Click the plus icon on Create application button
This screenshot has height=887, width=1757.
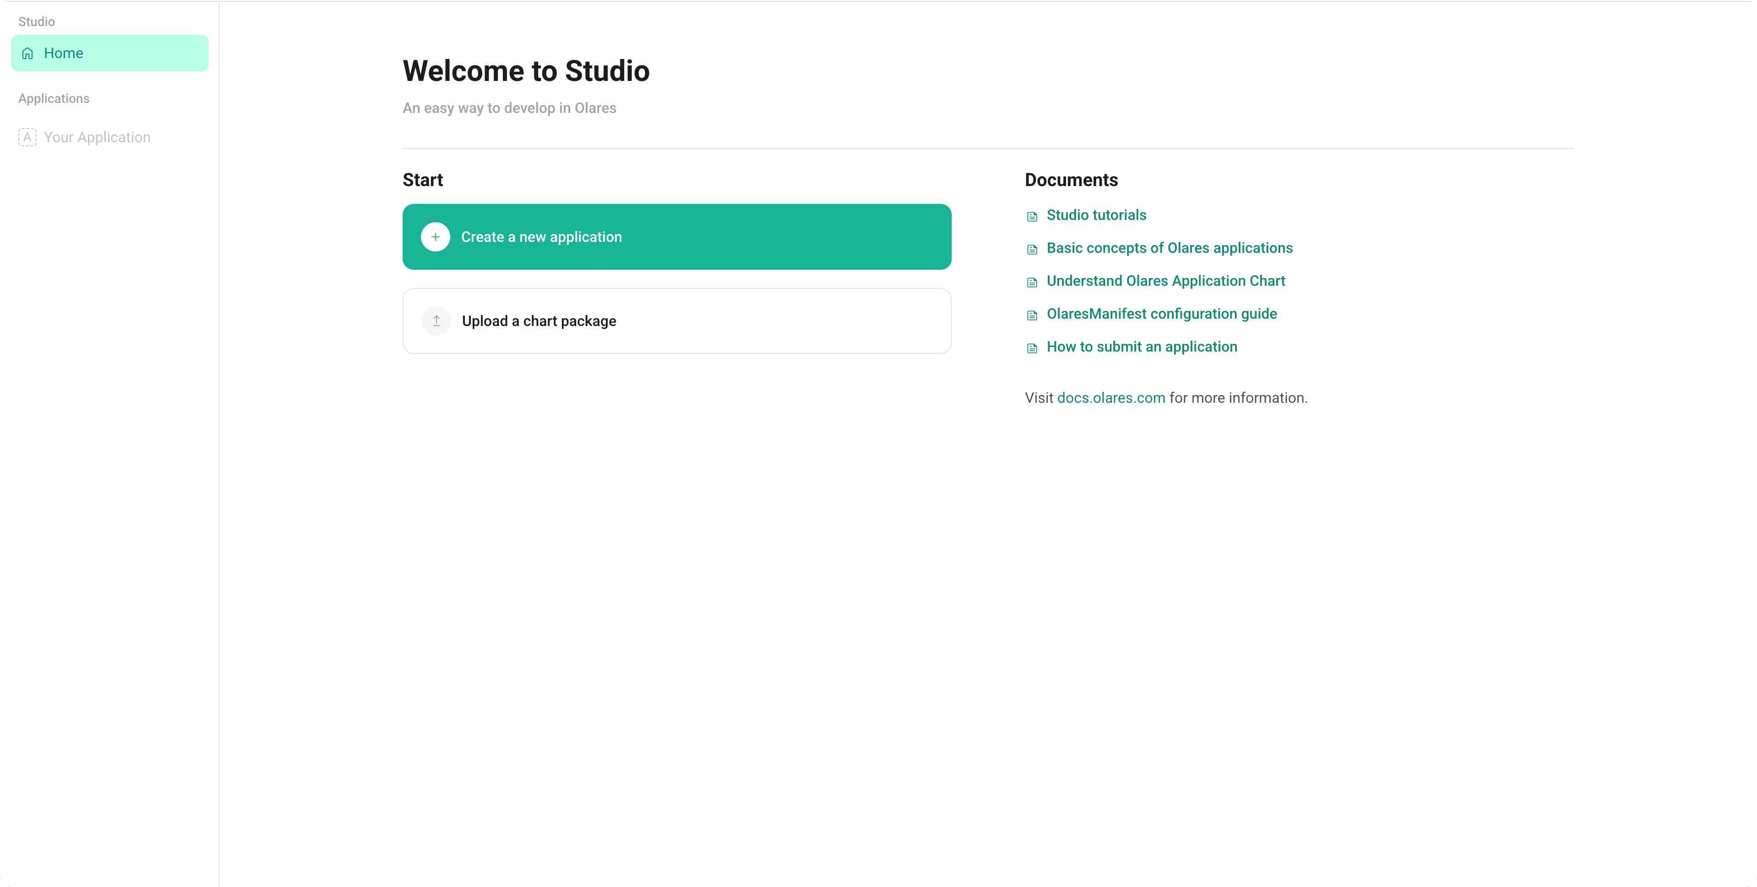435,236
